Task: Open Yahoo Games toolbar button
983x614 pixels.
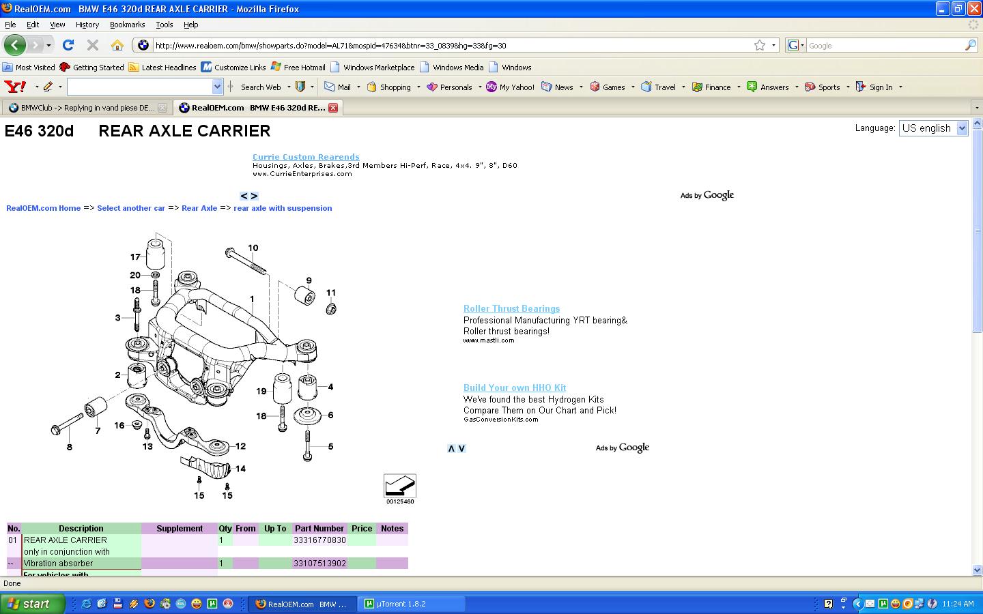Action: 608,87
